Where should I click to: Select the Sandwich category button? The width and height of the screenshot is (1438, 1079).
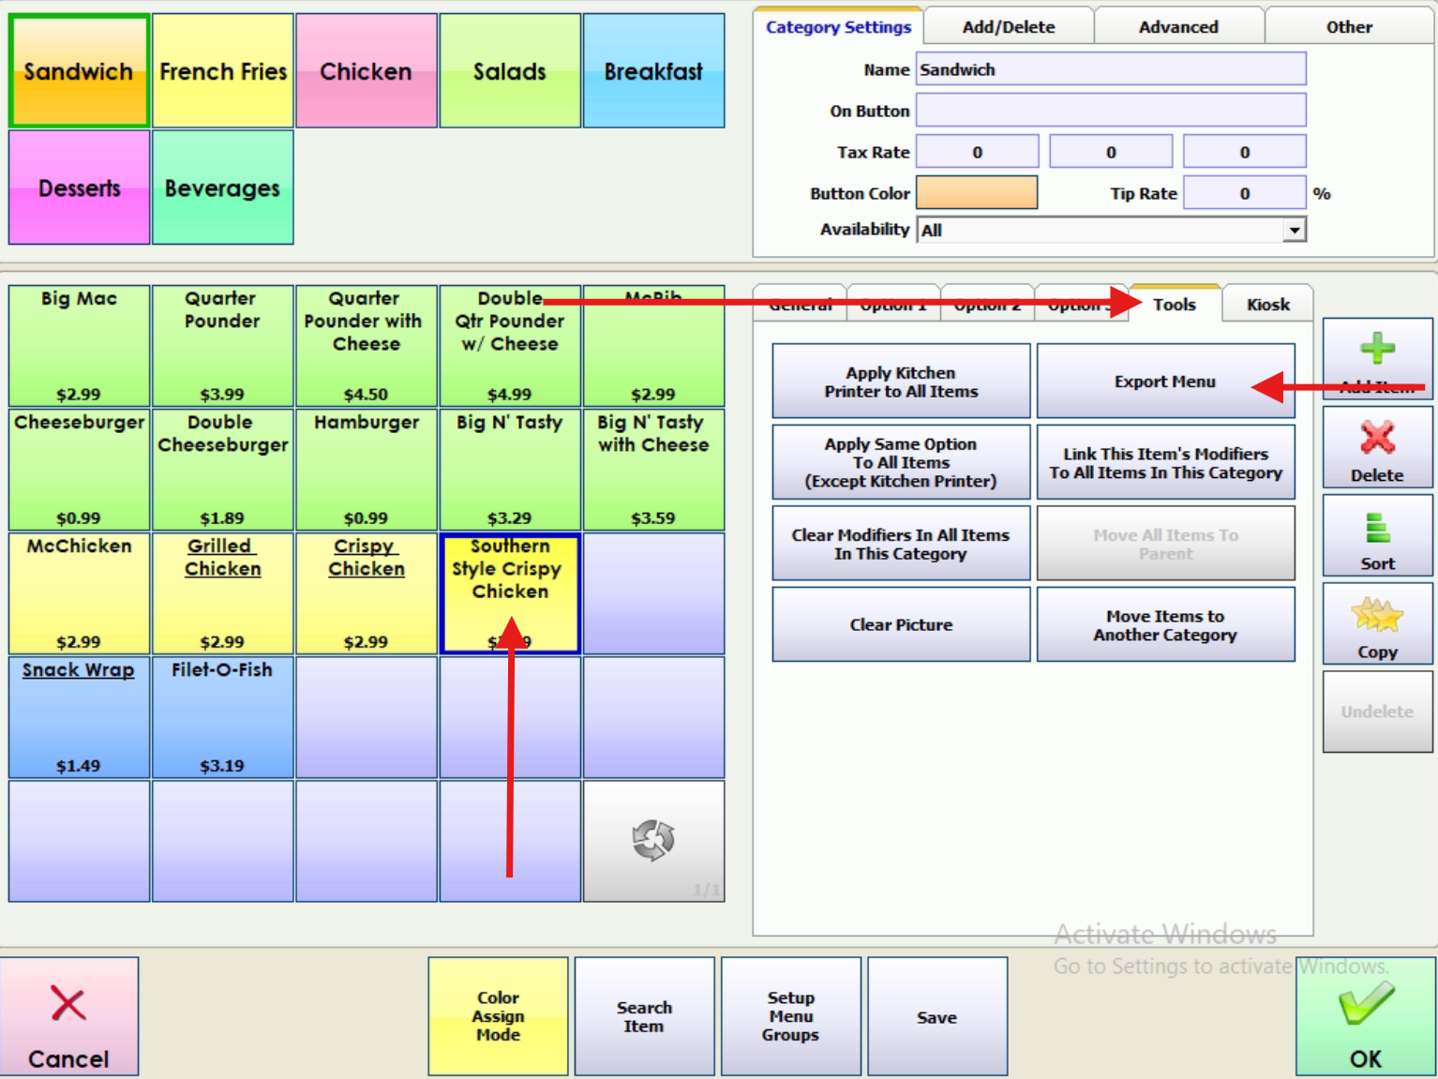coord(79,70)
